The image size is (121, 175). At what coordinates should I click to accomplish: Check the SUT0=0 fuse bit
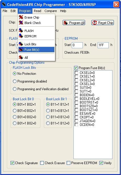76,87
